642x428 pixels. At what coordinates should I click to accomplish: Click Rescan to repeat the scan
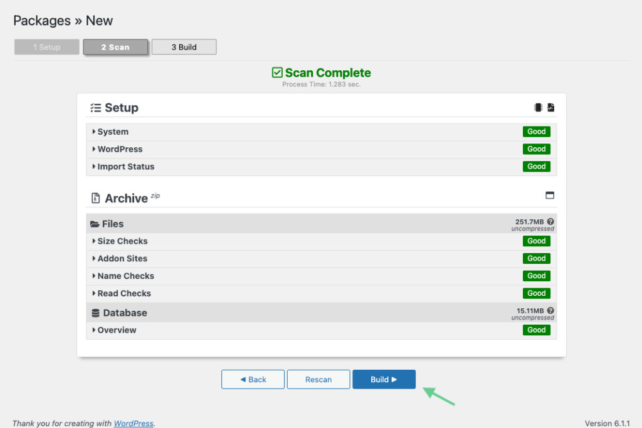[318, 379]
